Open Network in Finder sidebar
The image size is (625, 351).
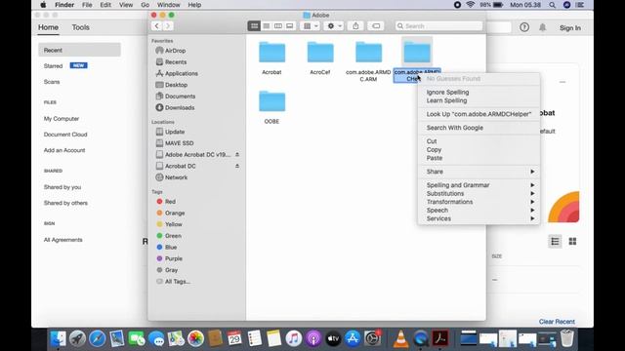click(x=176, y=177)
